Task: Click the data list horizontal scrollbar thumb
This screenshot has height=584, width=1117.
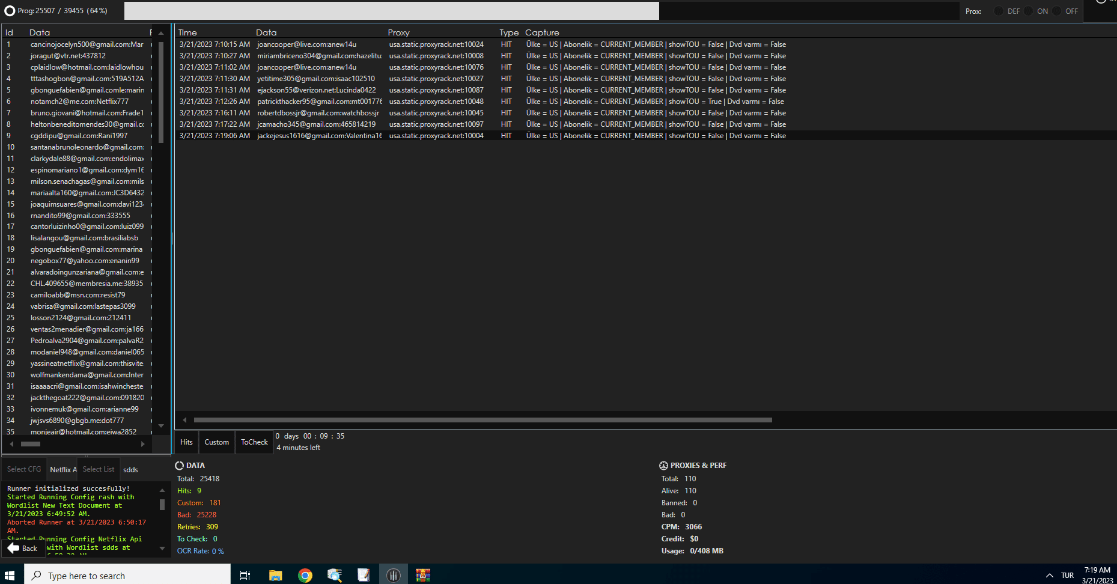Action: 31,444
